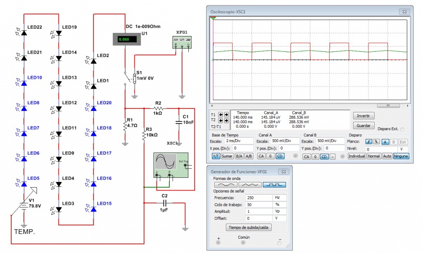Toggle Y/T display mode in Base de Tiempo
422x253 pixels.
[x=216, y=156]
